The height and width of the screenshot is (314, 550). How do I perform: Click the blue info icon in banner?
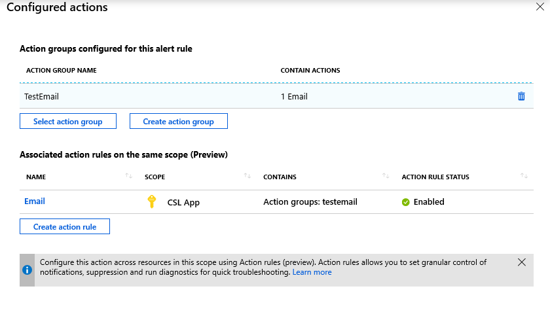pyautogui.click(x=27, y=270)
